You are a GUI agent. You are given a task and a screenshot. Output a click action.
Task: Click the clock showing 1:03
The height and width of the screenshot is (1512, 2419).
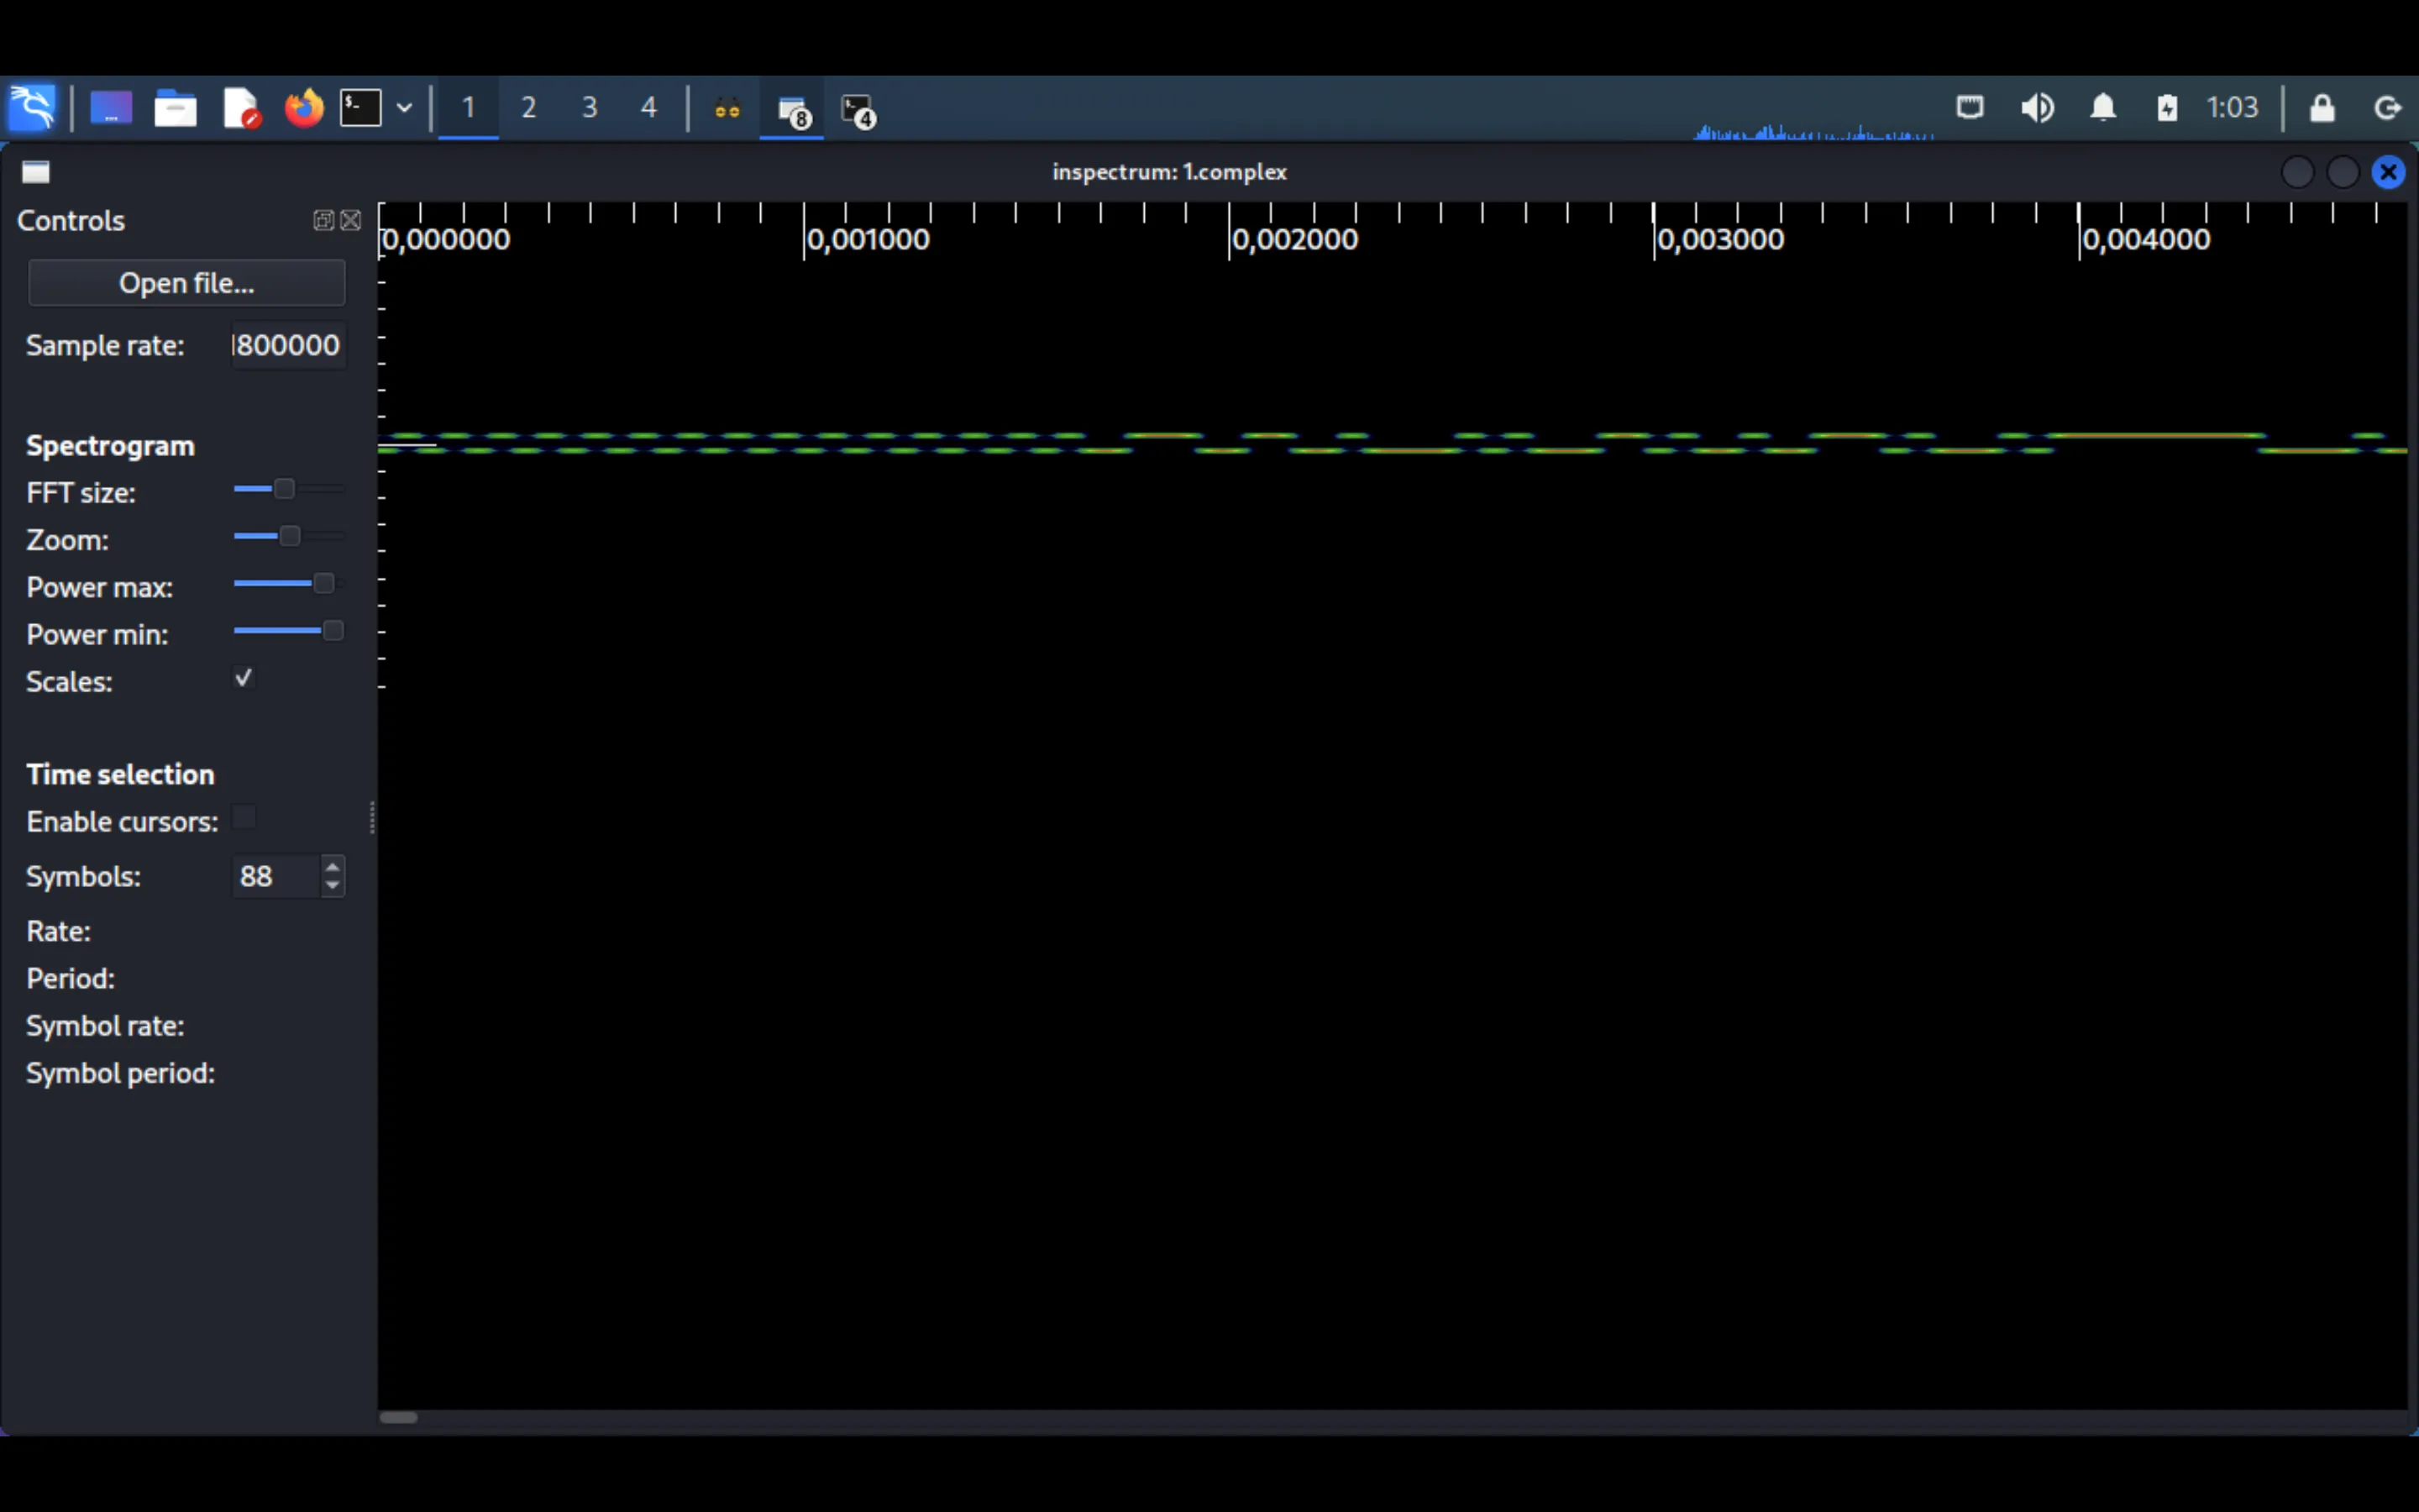click(x=2232, y=107)
